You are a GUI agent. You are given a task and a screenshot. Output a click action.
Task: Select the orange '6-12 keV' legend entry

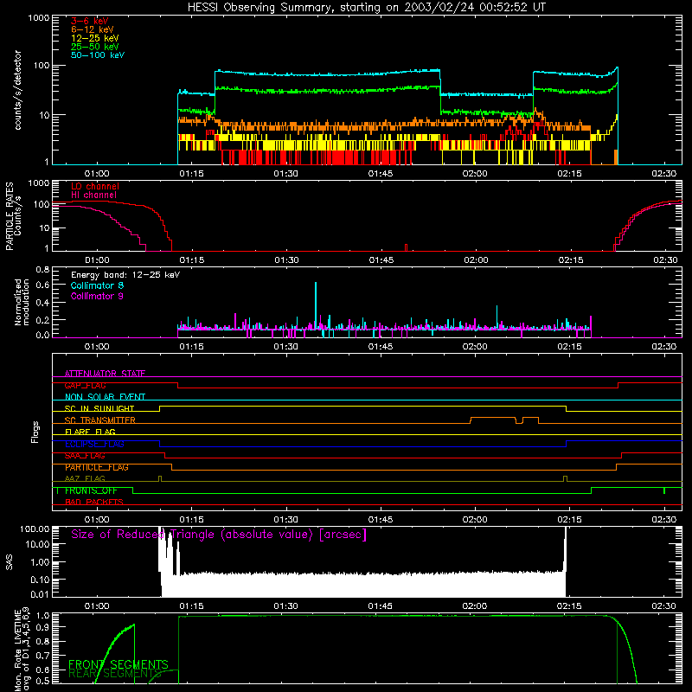pyautogui.click(x=92, y=29)
